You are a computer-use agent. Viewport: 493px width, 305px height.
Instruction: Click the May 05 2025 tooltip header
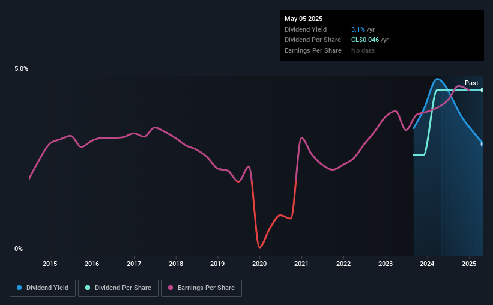pyautogui.click(x=304, y=19)
